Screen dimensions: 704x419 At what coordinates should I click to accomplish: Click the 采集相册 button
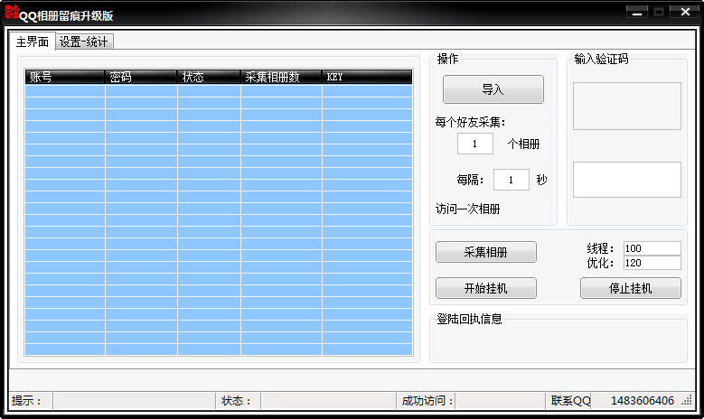(x=486, y=252)
